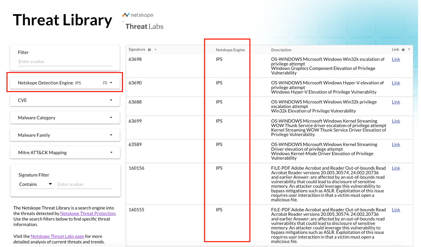Screen dimensions: 421x247
Task: Expand the Netskope Detection Engine dropdown
Action: point(65,83)
